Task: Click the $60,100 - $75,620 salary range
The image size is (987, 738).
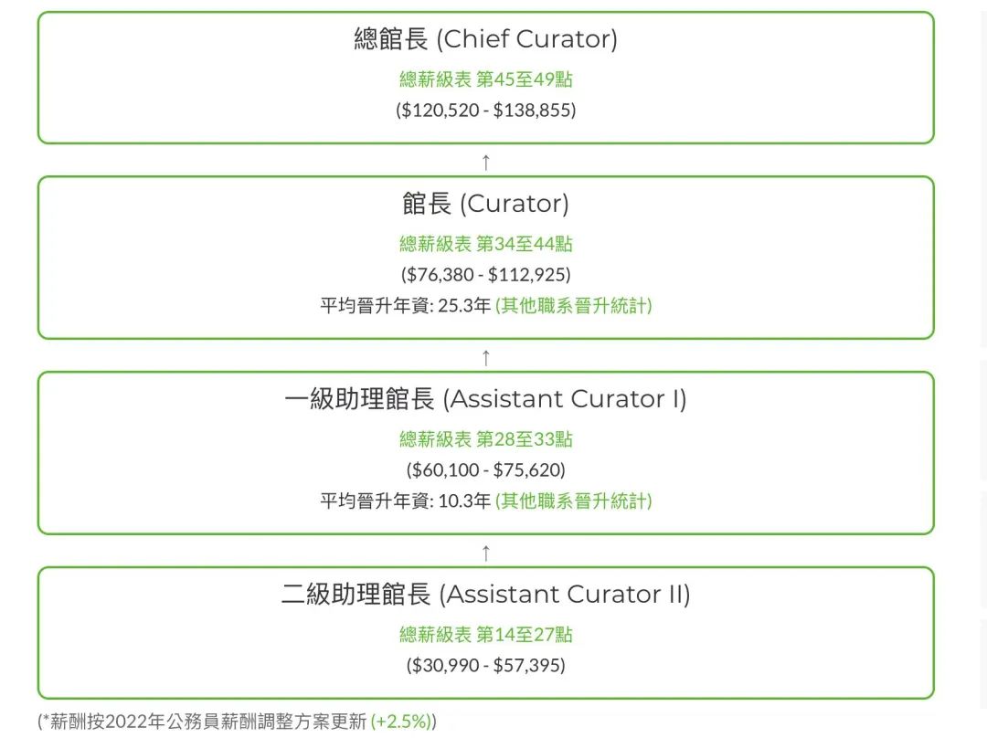Action: tap(485, 470)
